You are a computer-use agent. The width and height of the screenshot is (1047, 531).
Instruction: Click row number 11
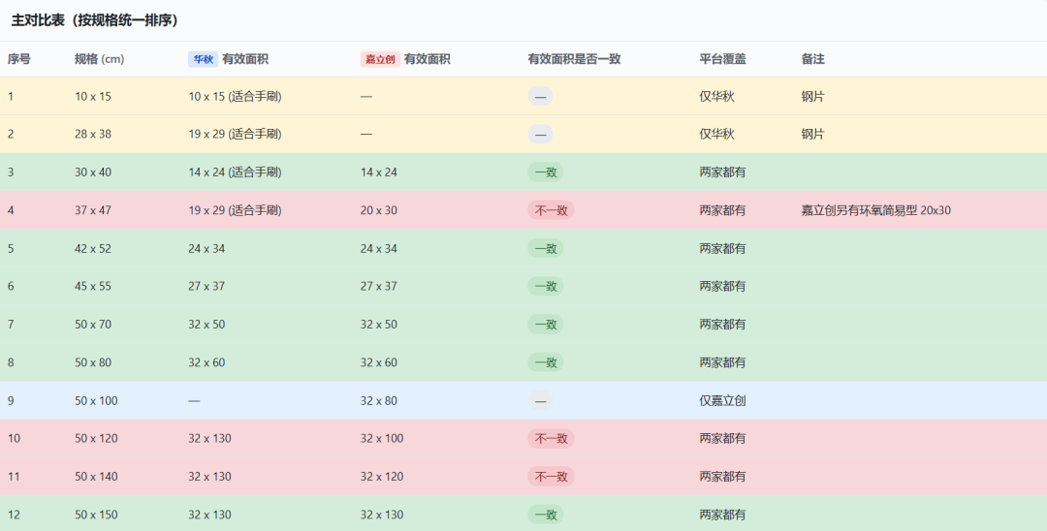pyautogui.click(x=14, y=477)
